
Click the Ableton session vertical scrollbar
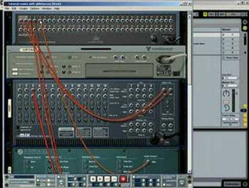[x=245, y=40]
